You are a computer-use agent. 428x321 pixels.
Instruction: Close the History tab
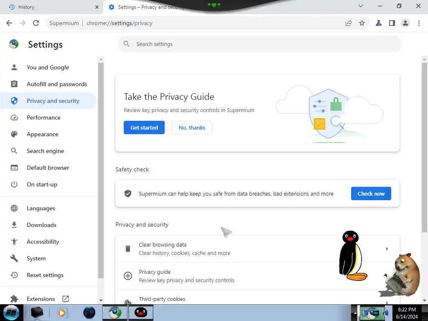click(97, 7)
